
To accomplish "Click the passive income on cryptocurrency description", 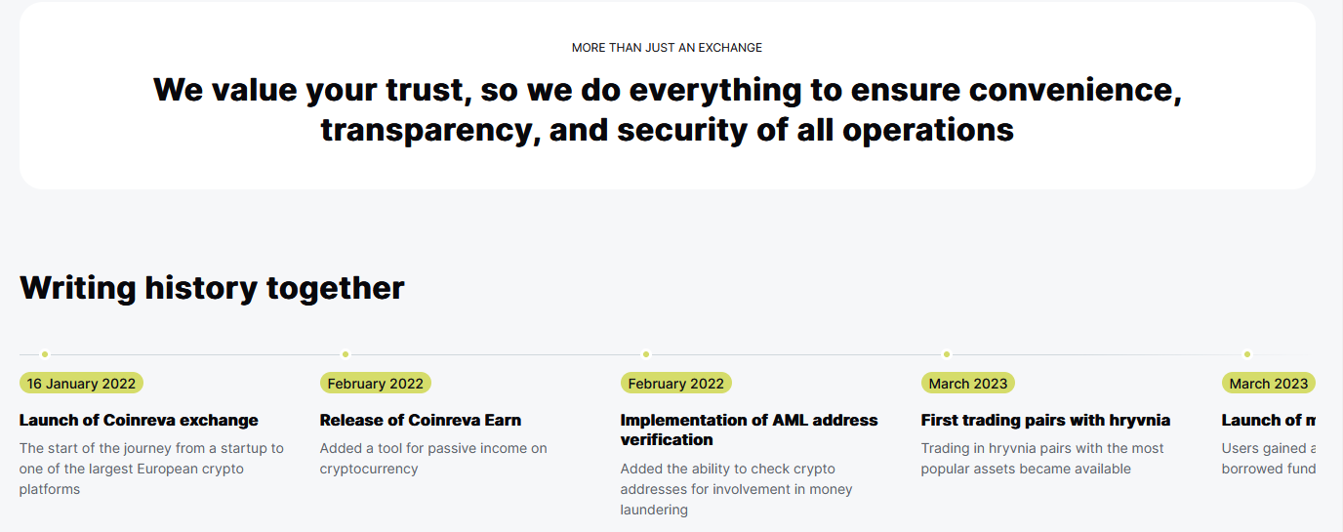I will [433, 459].
